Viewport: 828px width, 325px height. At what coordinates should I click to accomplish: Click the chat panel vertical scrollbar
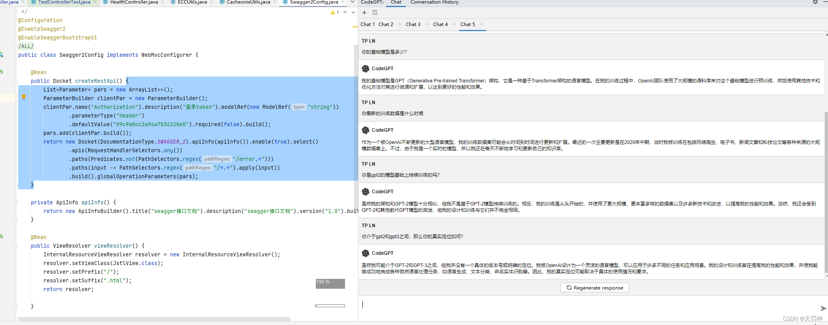point(826,192)
